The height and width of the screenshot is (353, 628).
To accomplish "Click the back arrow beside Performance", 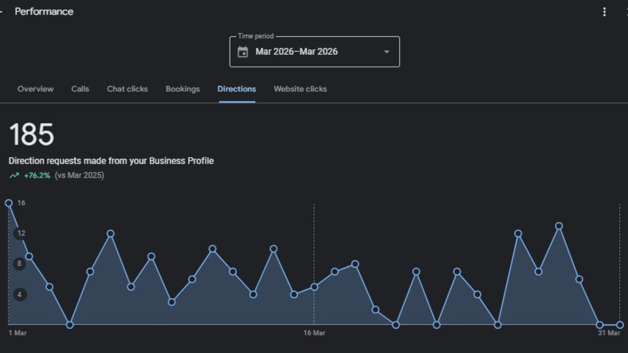I will pyautogui.click(x=1, y=12).
